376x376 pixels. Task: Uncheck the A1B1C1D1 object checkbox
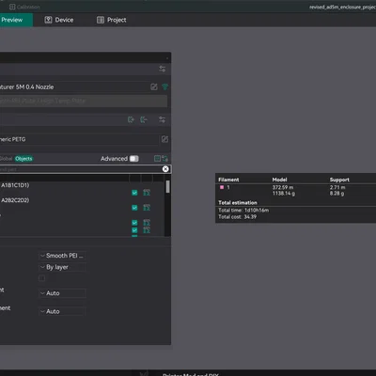pos(134,193)
